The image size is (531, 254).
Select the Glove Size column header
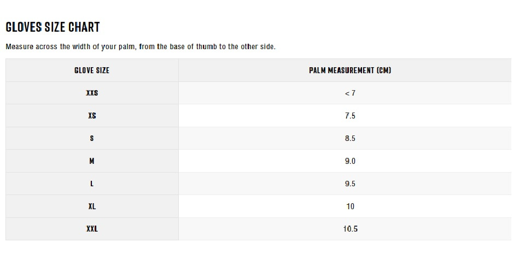(x=92, y=70)
